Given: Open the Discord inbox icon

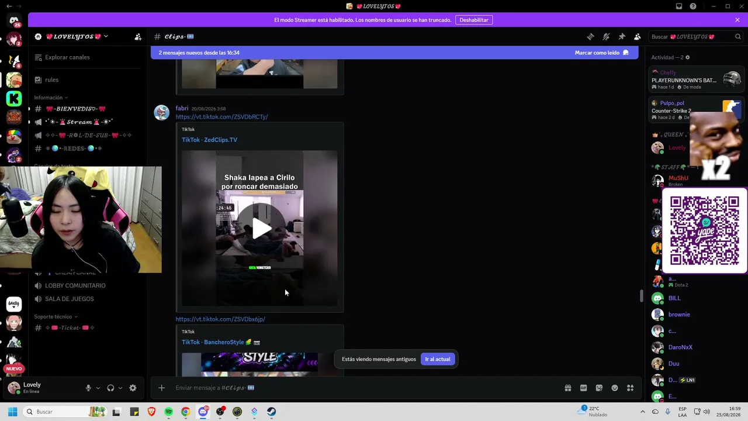Looking at the screenshot, I should point(678,6).
